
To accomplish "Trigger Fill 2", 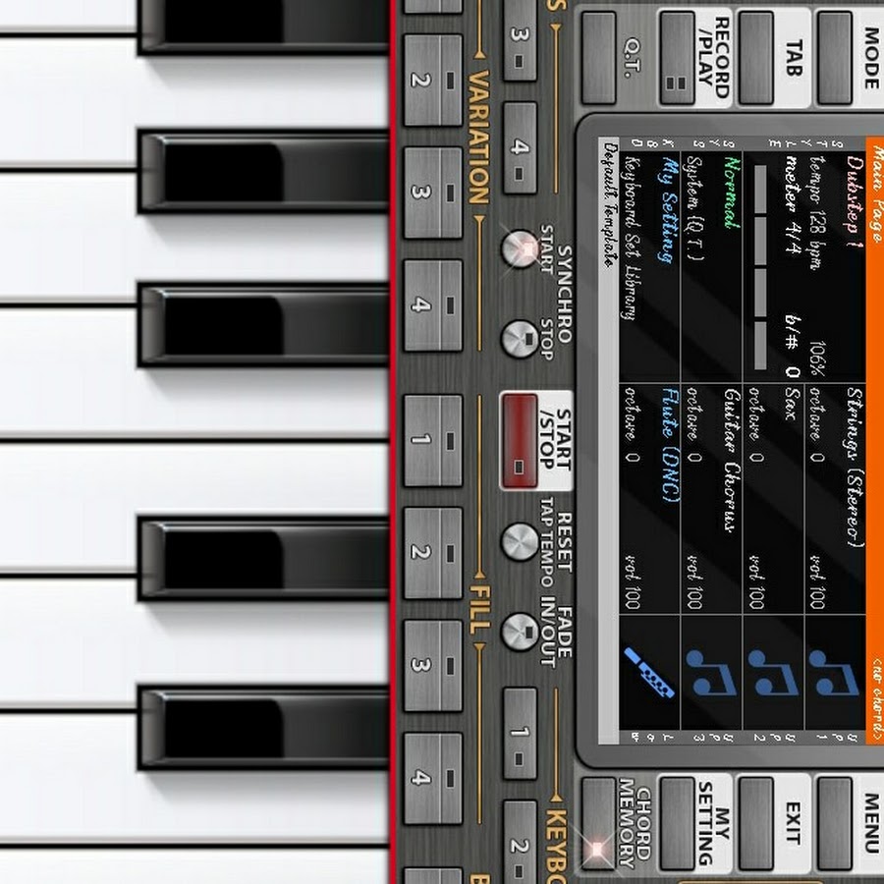I will pyautogui.click(x=433, y=553).
